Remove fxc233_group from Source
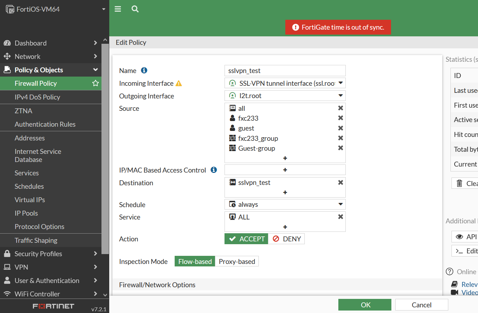The height and width of the screenshot is (313, 478). [340, 138]
